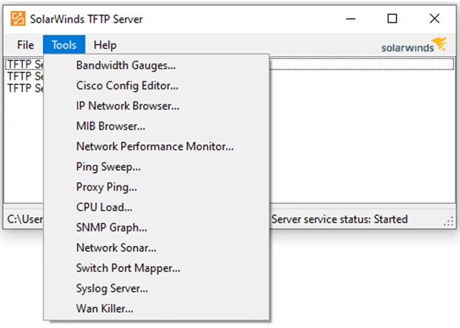Close the SolarWinds TFTP Server window
The image size is (460, 328).
(434, 18)
